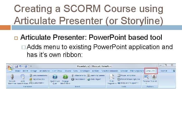This screenshot has width=182, height=136.
Task: Click bullet 'Articulate Presenter: PowerPoint based tool'
Action: pos(91,37)
